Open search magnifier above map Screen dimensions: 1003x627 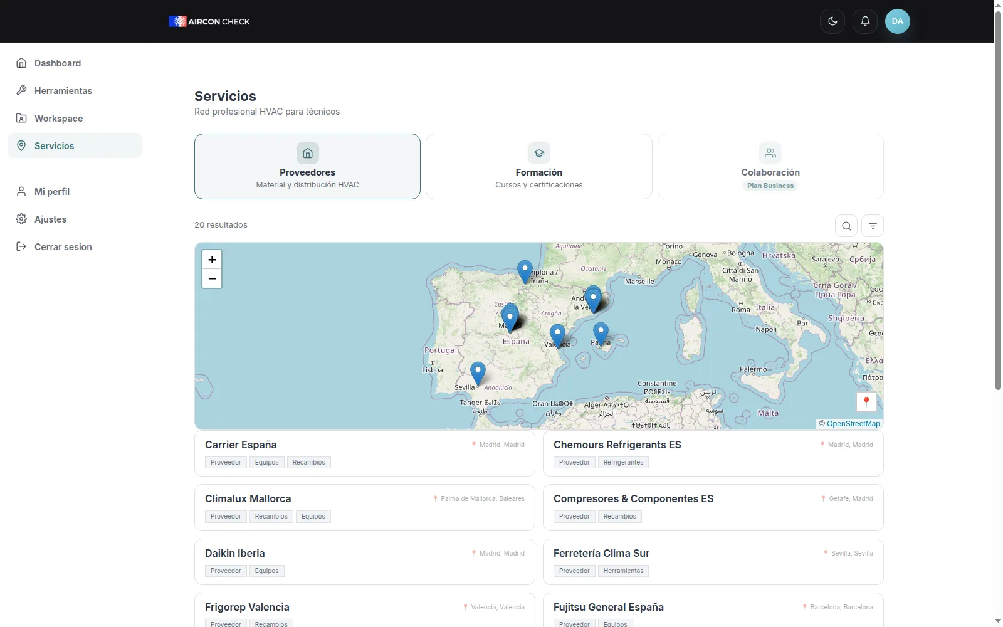[846, 226]
